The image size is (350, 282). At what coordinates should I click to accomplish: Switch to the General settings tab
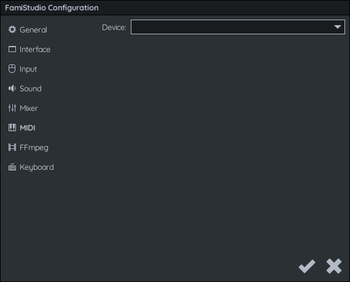coord(34,29)
